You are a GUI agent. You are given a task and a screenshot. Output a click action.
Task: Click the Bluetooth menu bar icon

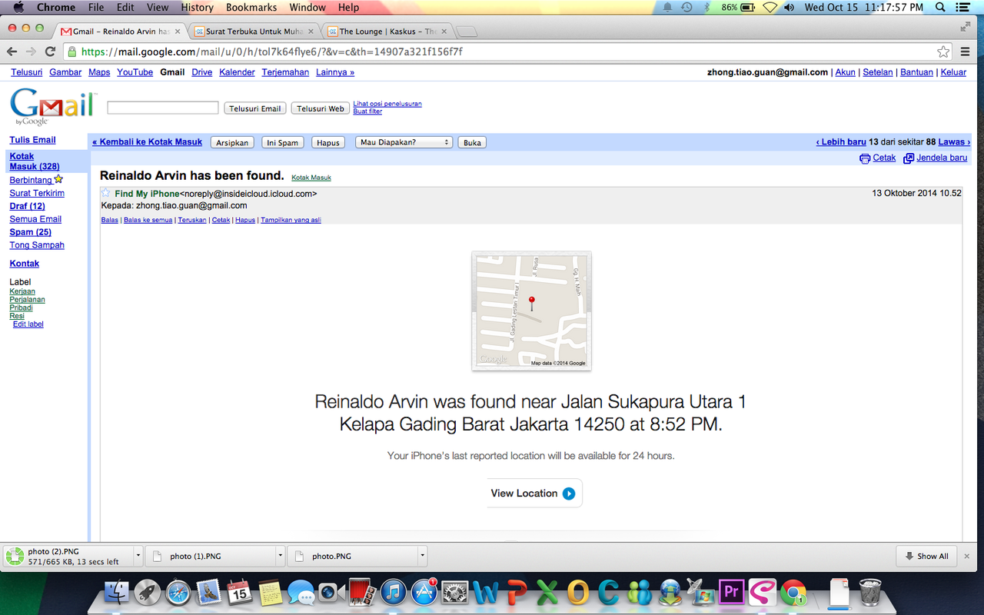[706, 7]
